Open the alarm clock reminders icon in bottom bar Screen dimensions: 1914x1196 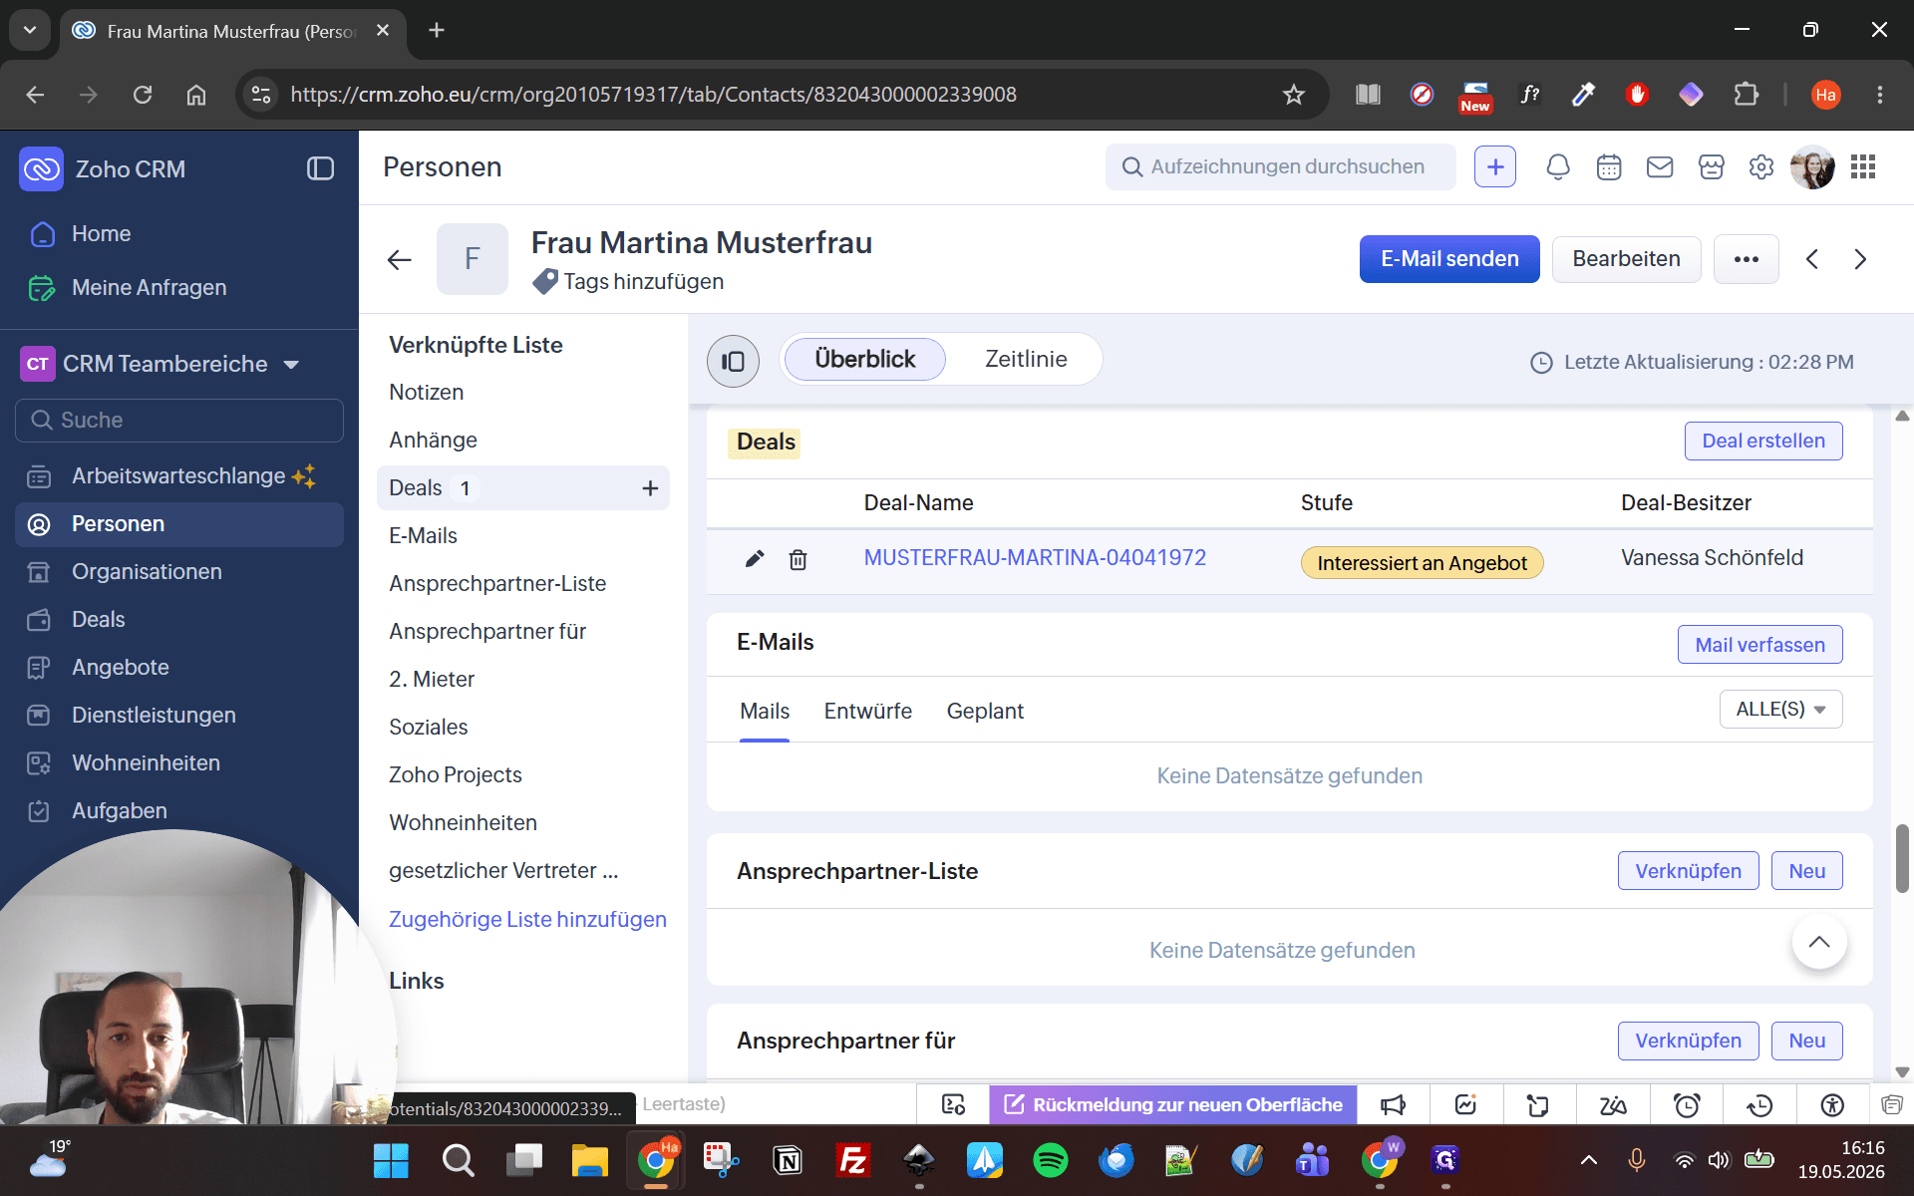1687,1104
